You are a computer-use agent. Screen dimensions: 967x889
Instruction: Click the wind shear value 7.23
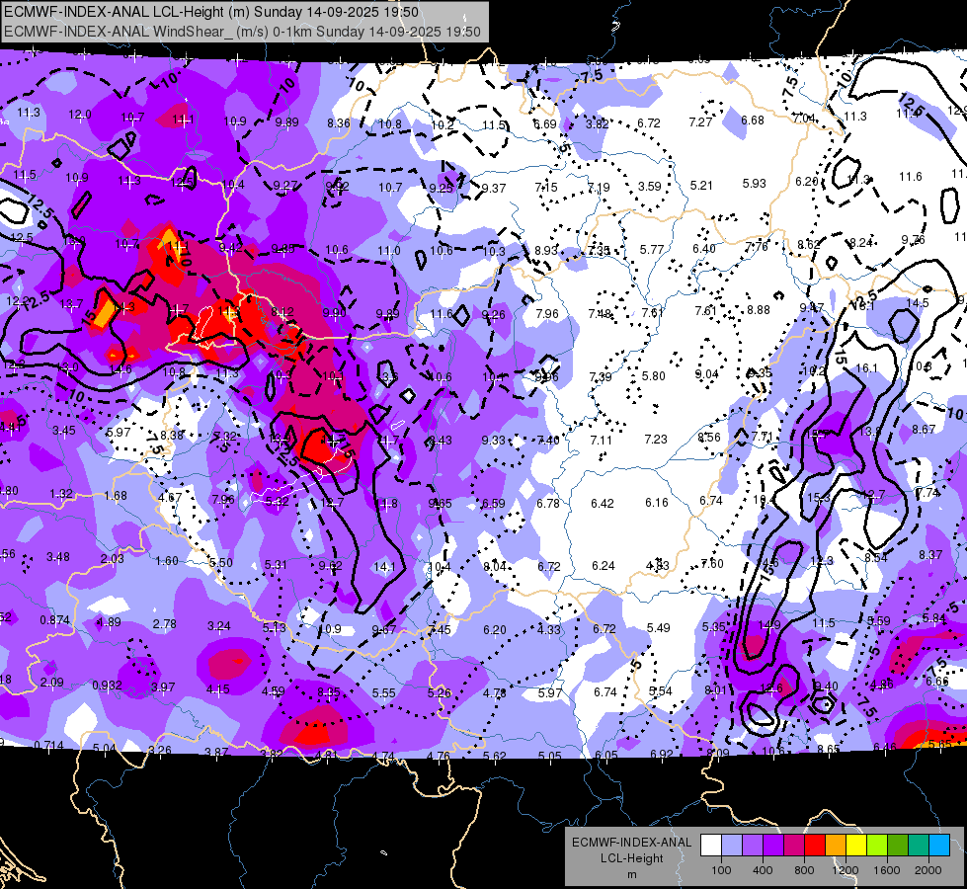pyautogui.click(x=656, y=440)
